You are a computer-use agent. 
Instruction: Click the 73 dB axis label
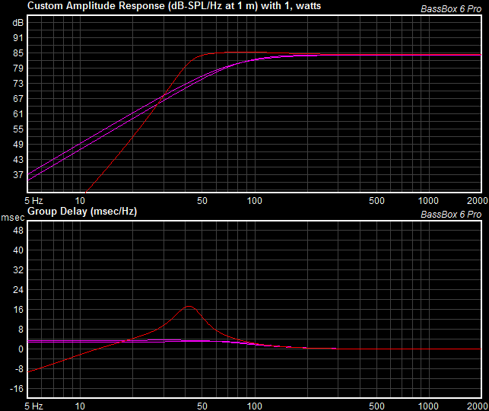click(x=18, y=84)
